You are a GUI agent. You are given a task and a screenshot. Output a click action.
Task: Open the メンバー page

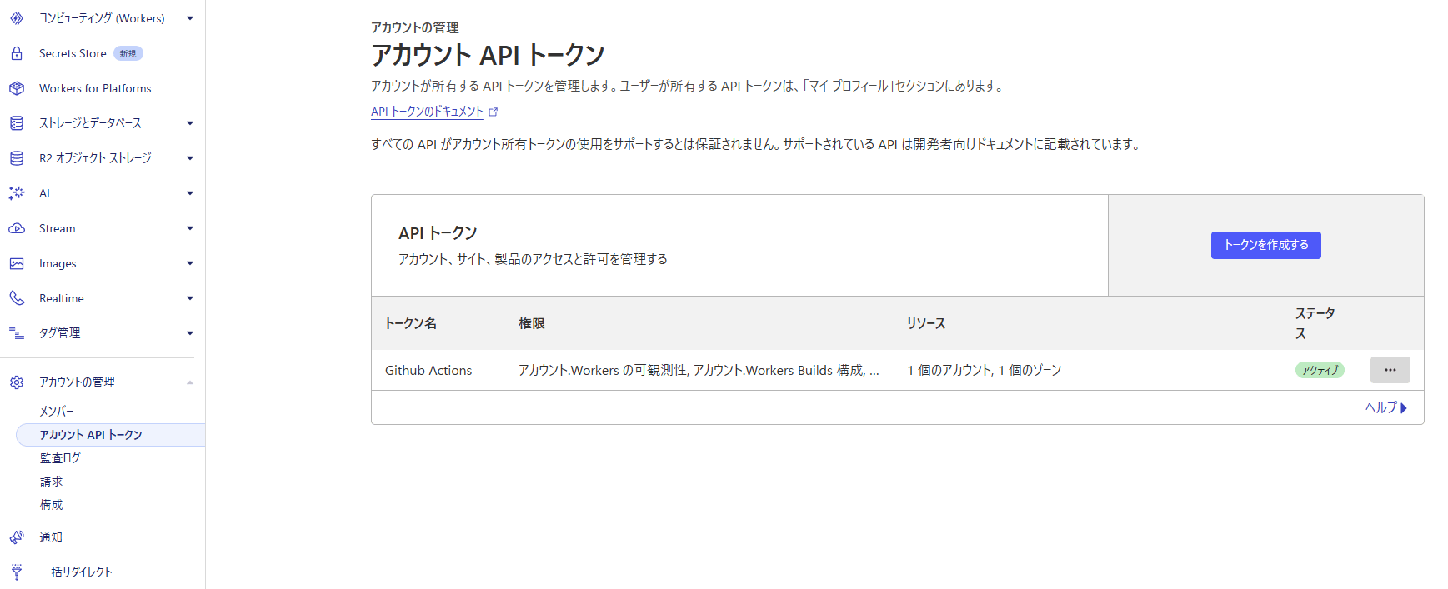[57, 412]
